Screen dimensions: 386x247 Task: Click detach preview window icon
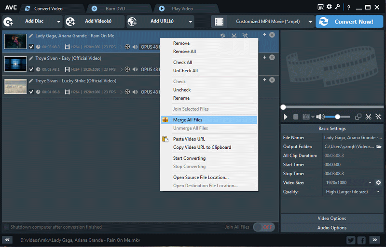click(x=358, y=117)
